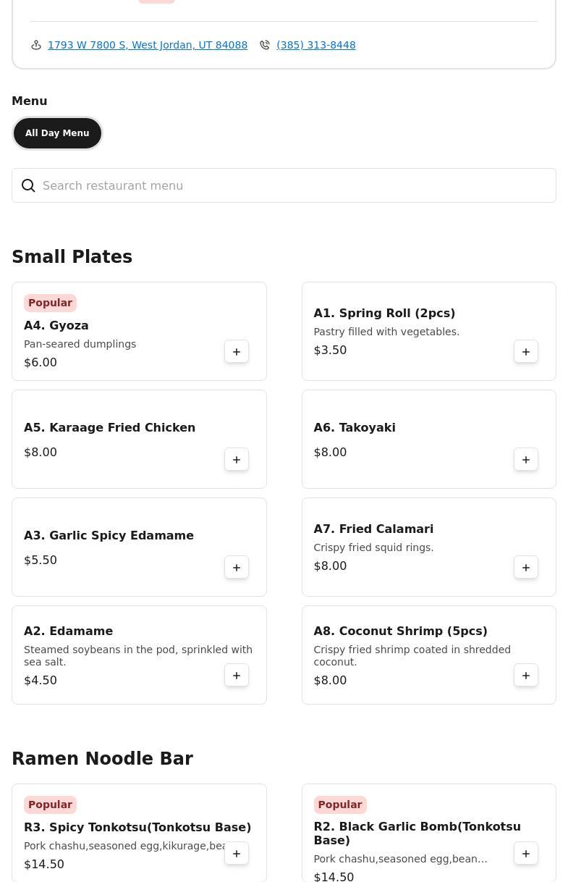The image size is (568, 882).
Task: Add R2. Black Garlic Bomb to cart
Action: [526, 854]
